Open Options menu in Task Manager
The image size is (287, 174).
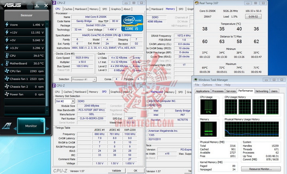coord(207,85)
